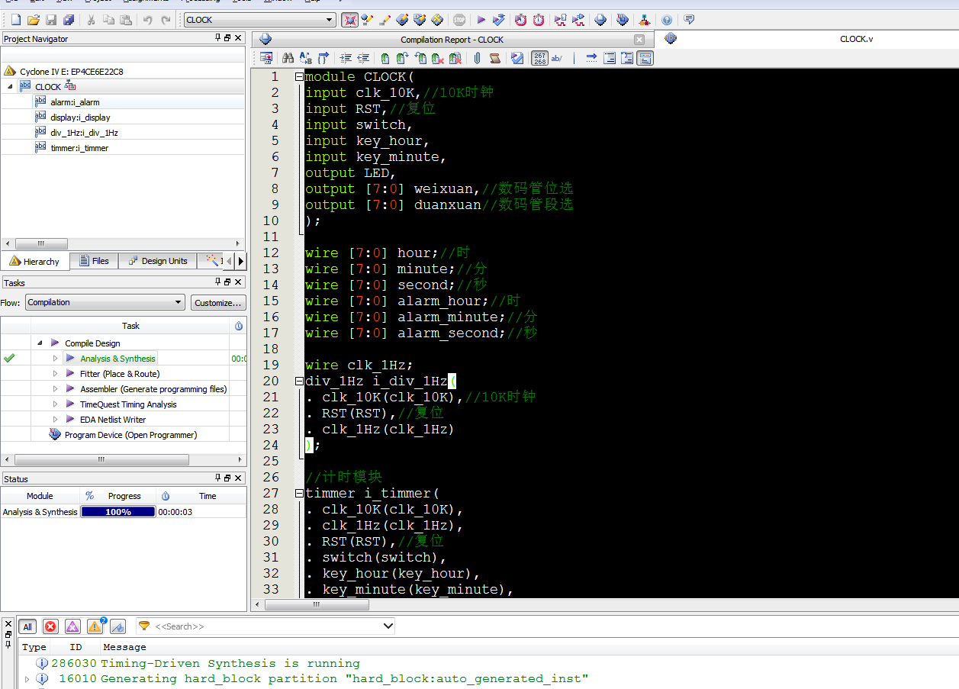The image size is (959, 689).
Task: Click the Cut scissors icon
Action: click(91, 20)
